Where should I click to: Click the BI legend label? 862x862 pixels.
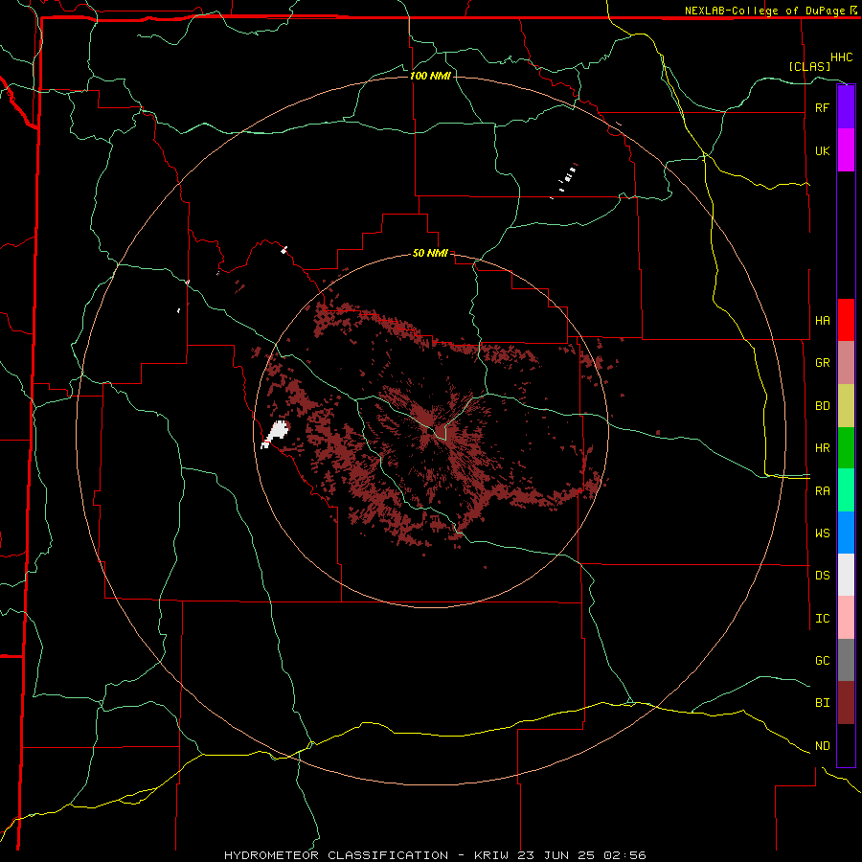822,703
